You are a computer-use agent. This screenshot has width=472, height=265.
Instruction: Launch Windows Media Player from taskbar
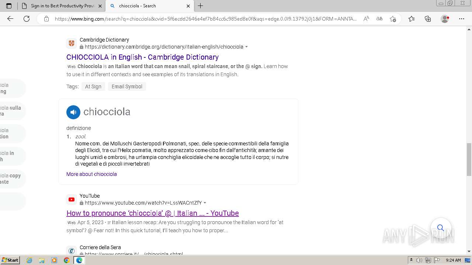[54, 260]
